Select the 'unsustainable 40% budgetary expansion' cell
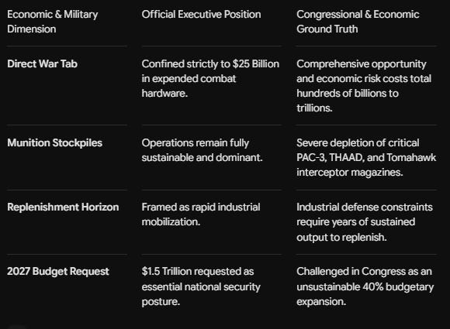The width and height of the screenshot is (450, 329). [x=365, y=286]
